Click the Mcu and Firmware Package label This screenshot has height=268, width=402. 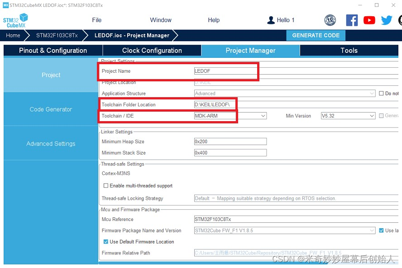[x=130, y=209]
